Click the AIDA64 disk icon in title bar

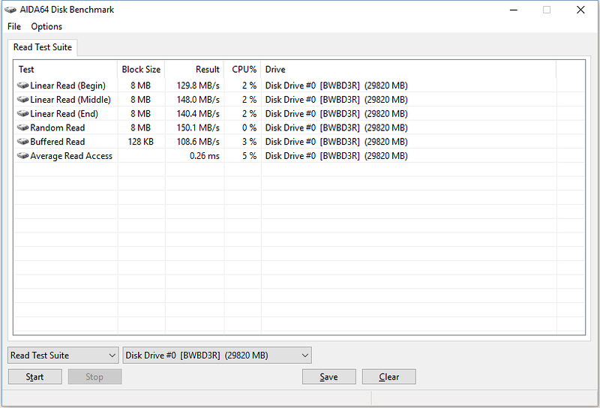click(10, 10)
